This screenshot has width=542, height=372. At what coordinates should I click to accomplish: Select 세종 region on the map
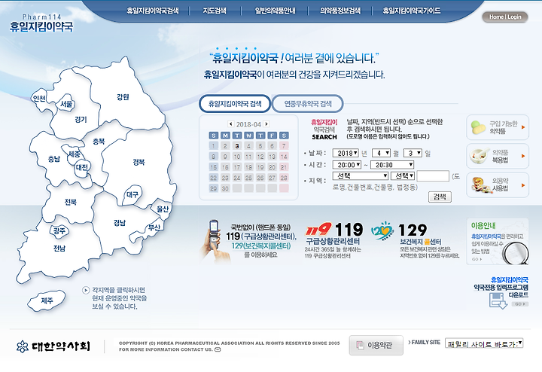click(x=75, y=154)
